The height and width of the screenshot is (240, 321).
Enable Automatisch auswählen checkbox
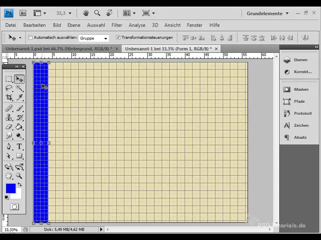tap(30, 38)
